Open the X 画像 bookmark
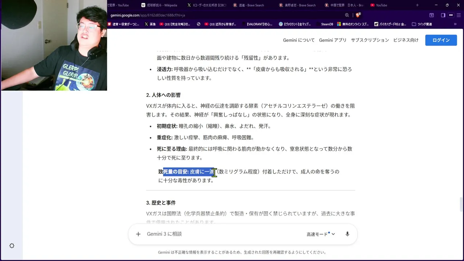This screenshot has height=261, width=464. point(150,24)
